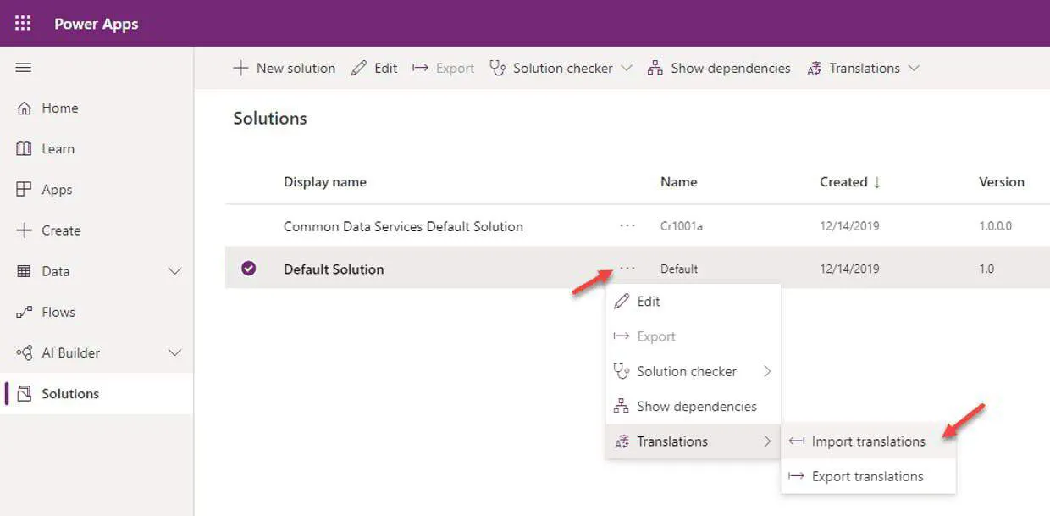The width and height of the screenshot is (1050, 516).
Task: Click the Export arrow icon in the toolbar
Action: click(x=420, y=68)
